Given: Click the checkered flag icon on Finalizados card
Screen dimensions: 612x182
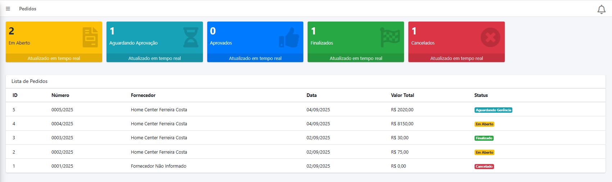Looking at the screenshot, I should [390, 37].
